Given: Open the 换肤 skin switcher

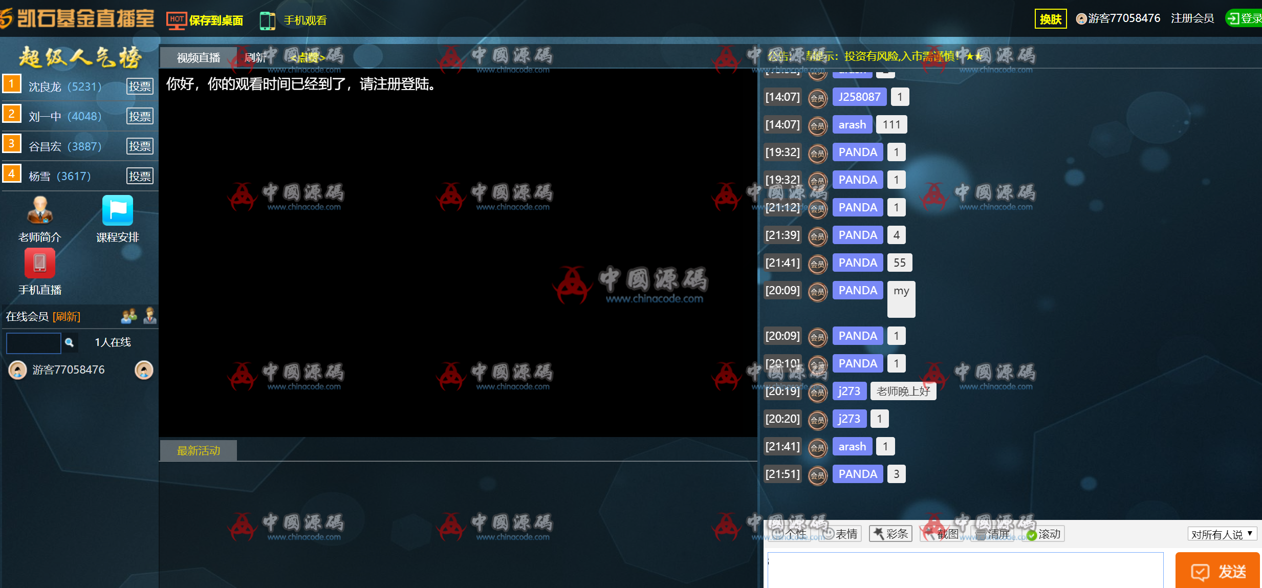Looking at the screenshot, I should (x=1050, y=19).
